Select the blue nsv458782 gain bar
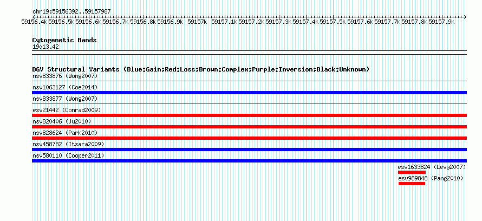 (x=249, y=149)
